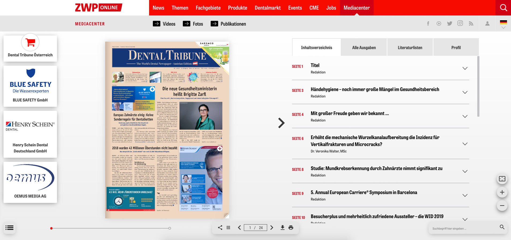Expand 'Mit großer Freude geben wir bekannt' entry
The image size is (511, 240).
[x=465, y=116]
